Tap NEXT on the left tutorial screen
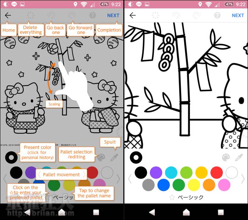Viewport: 248px width, 220px height. pyautogui.click(x=113, y=16)
